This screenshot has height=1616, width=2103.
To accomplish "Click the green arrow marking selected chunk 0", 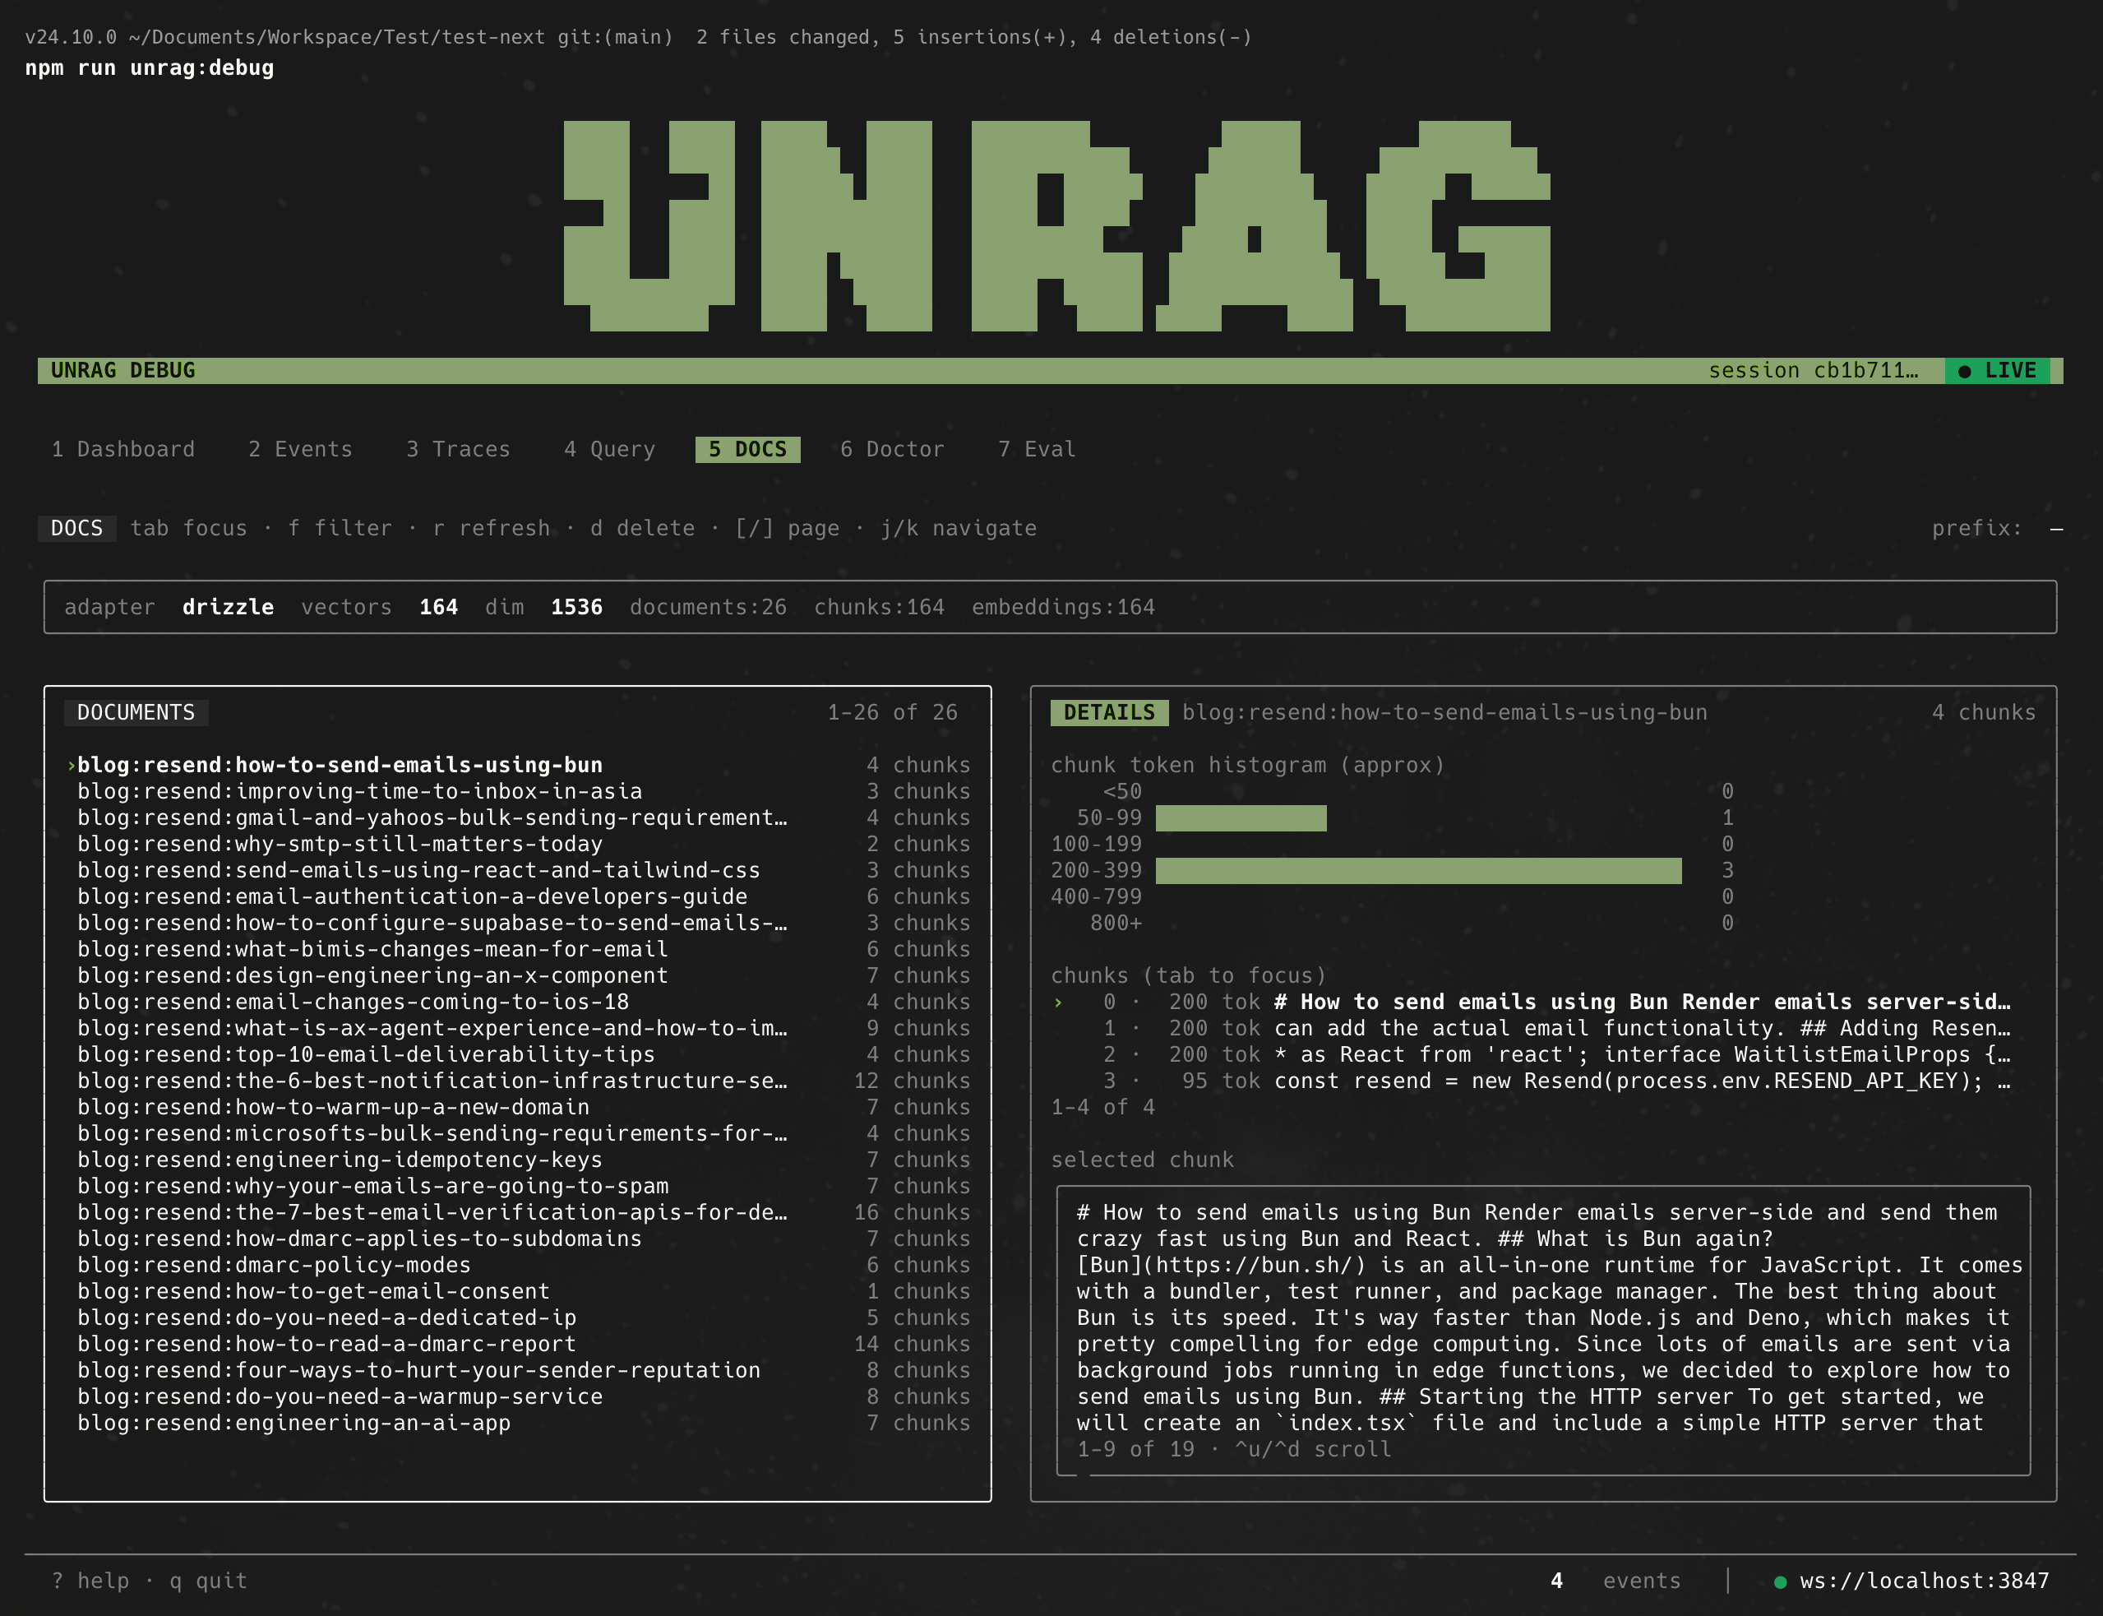I will pos(1059,1002).
